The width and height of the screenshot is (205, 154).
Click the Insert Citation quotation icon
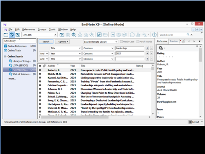pos(113,35)
